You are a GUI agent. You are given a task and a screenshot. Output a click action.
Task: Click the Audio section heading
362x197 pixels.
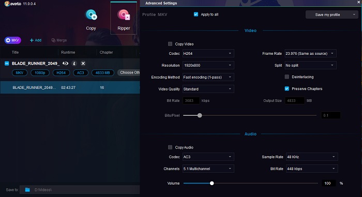coord(250,134)
